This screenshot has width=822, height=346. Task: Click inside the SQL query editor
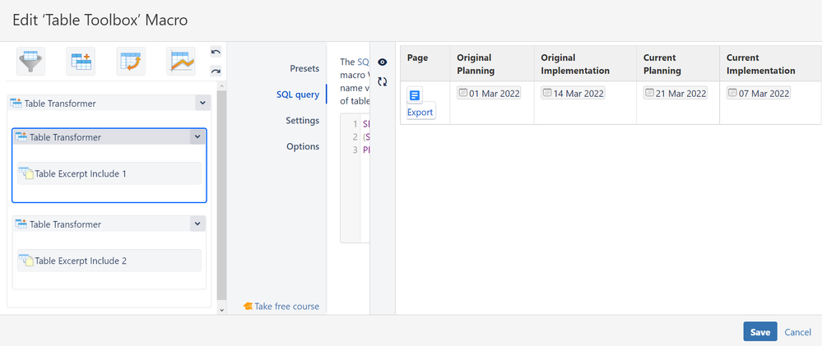[x=355, y=178]
